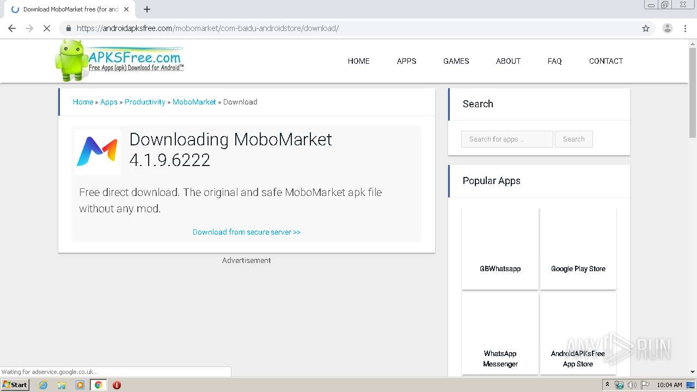Image resolution: width=697 pixels, height=392 pixels.
Task: Open the HOME menu item
Action: click(x=358, y=61)
